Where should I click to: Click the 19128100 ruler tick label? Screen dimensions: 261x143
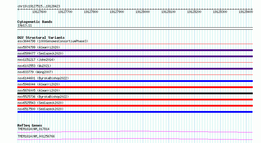168,12
